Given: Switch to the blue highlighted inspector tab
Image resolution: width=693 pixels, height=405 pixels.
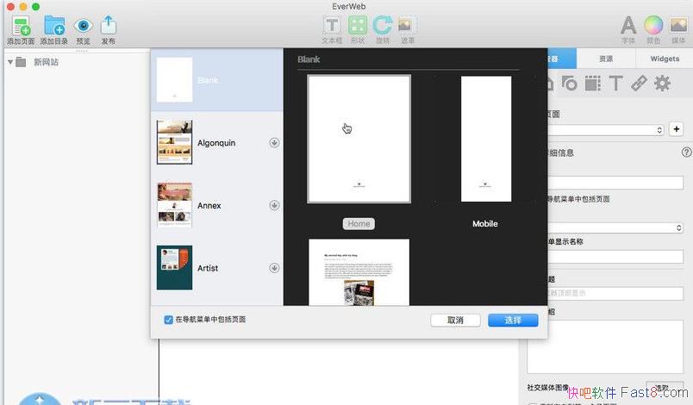Looking at the screenshot, I should pyautogui.click(x=561, y=59).
